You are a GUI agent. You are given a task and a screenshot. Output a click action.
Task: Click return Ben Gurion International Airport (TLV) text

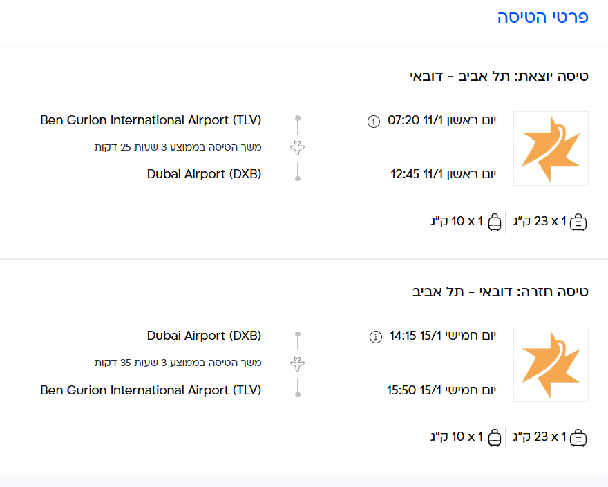151,390
